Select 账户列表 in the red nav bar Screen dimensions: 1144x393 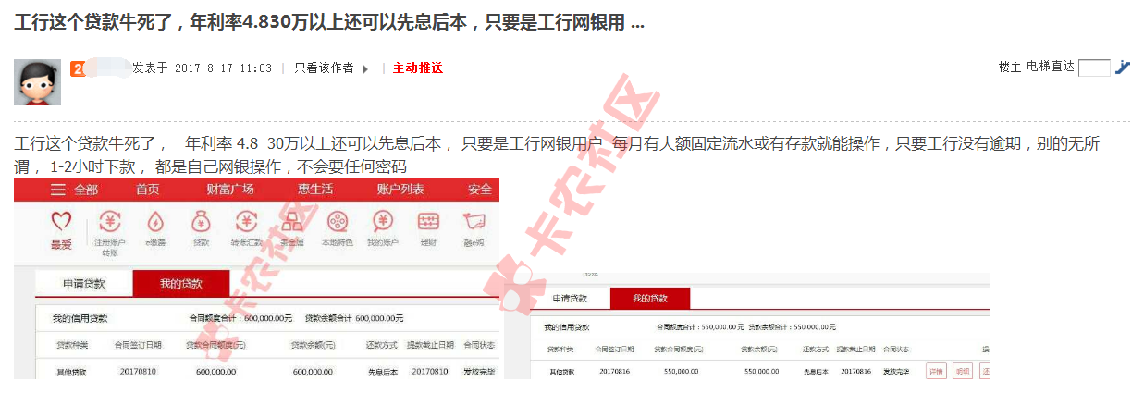[x=400, y=190]
